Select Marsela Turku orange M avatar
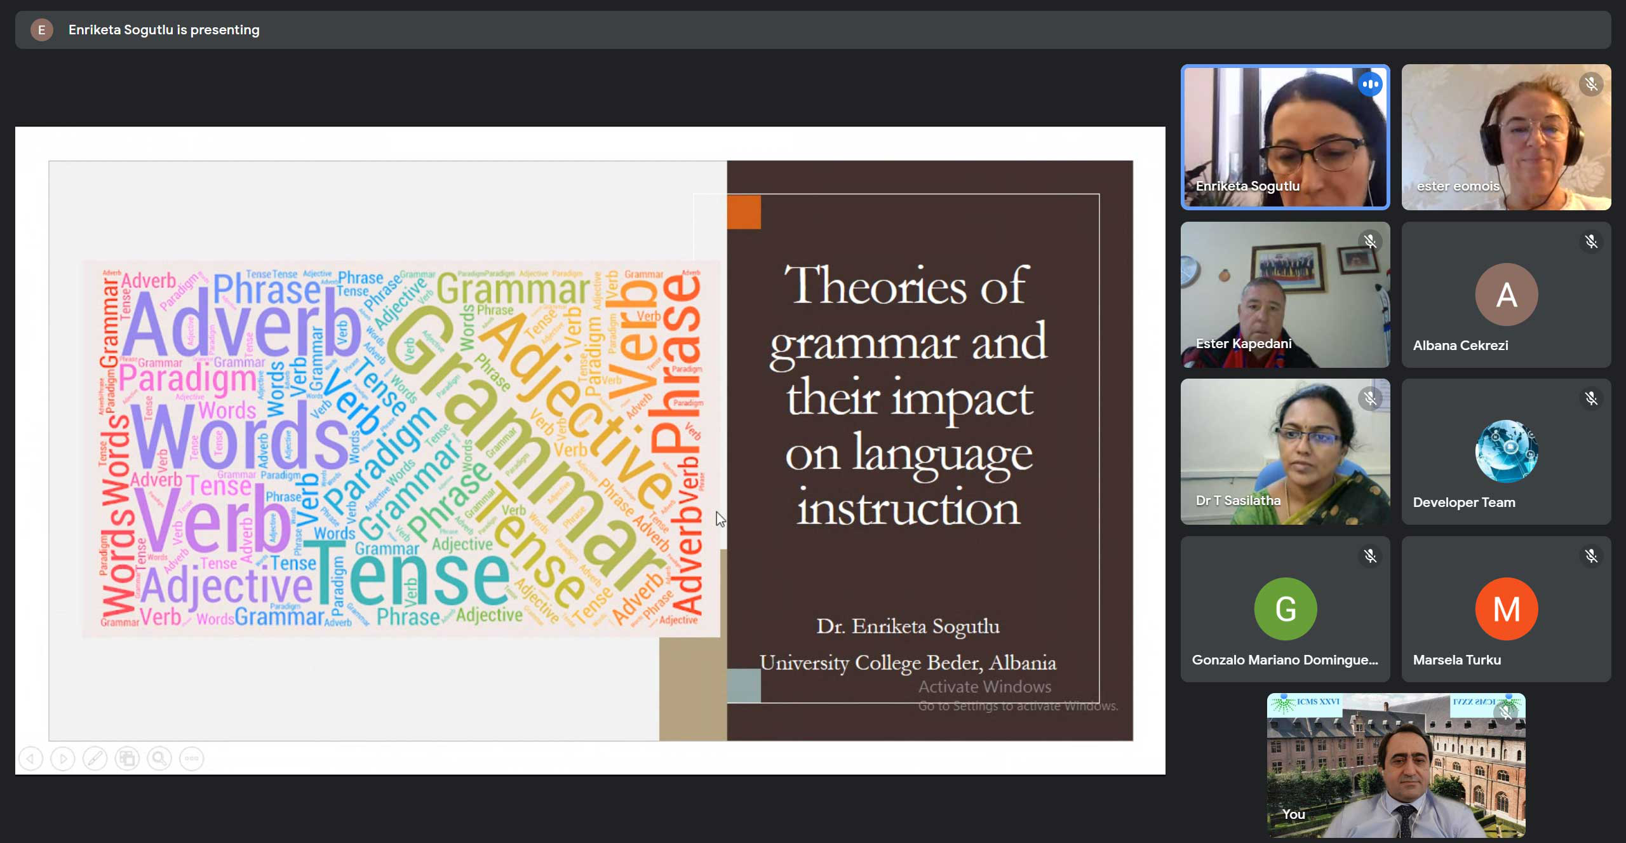 point(1506,609)
